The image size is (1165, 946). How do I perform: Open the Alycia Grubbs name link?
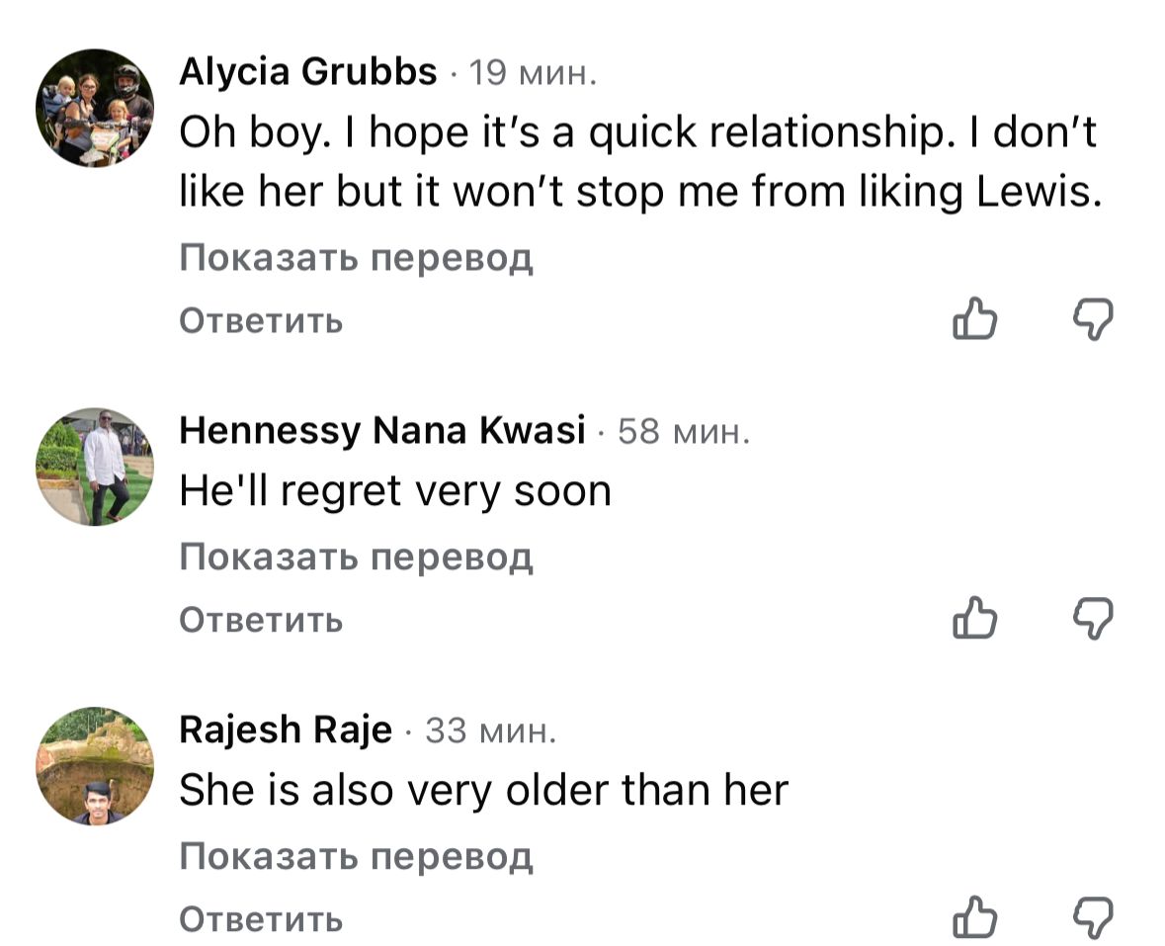pos(308,72)
